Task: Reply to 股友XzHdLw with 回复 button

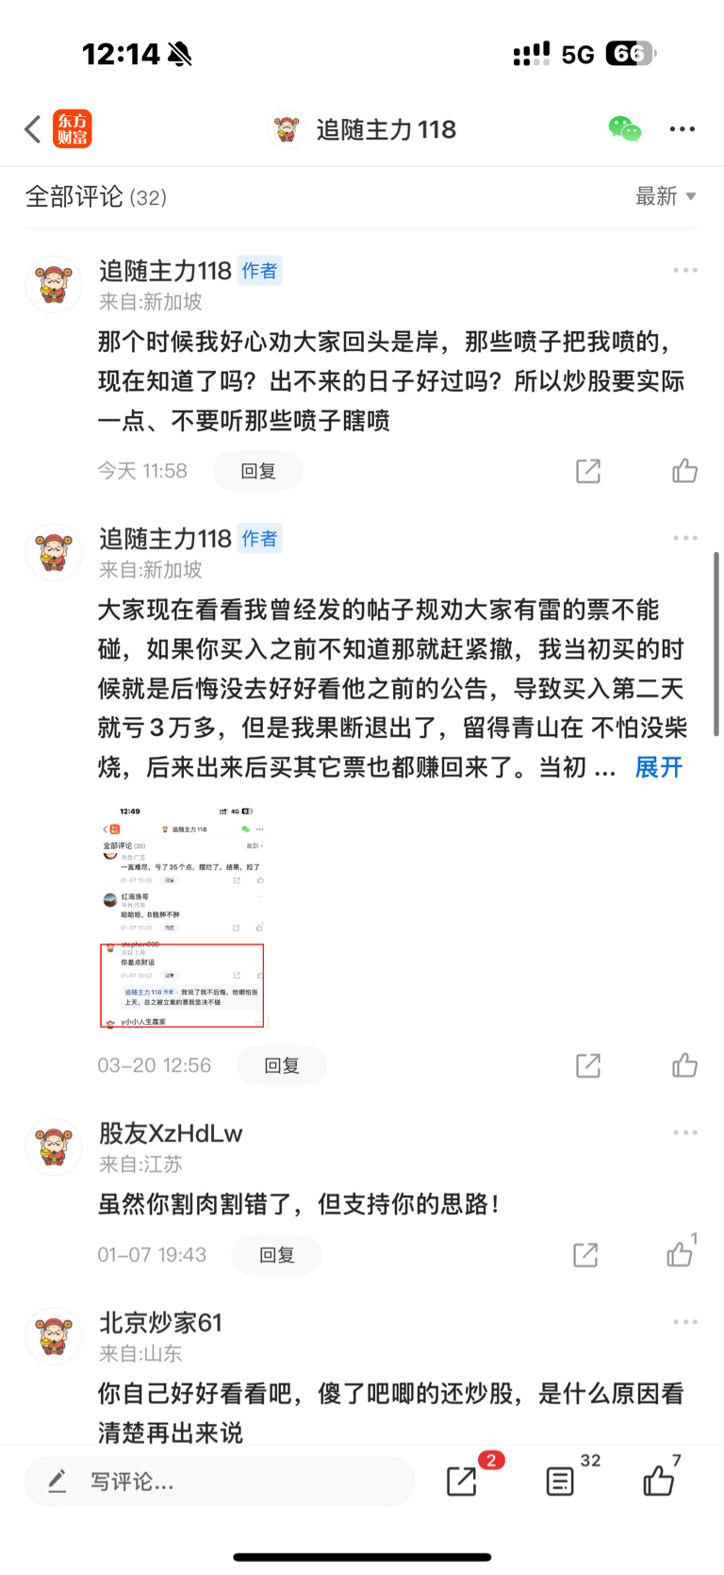Action: click(x=277, y=1254)
